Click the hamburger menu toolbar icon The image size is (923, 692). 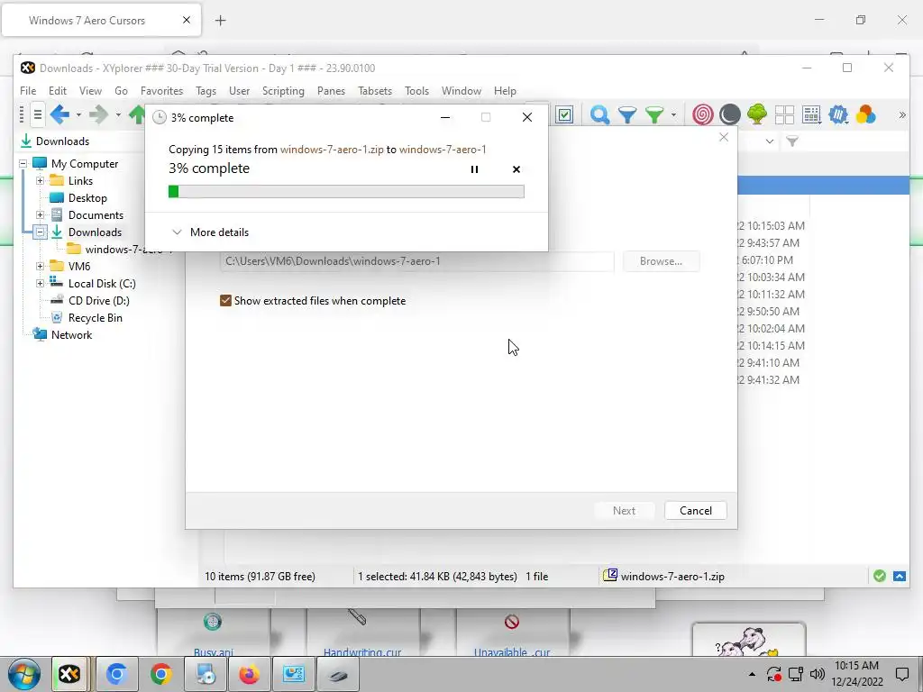coord(37,114)
